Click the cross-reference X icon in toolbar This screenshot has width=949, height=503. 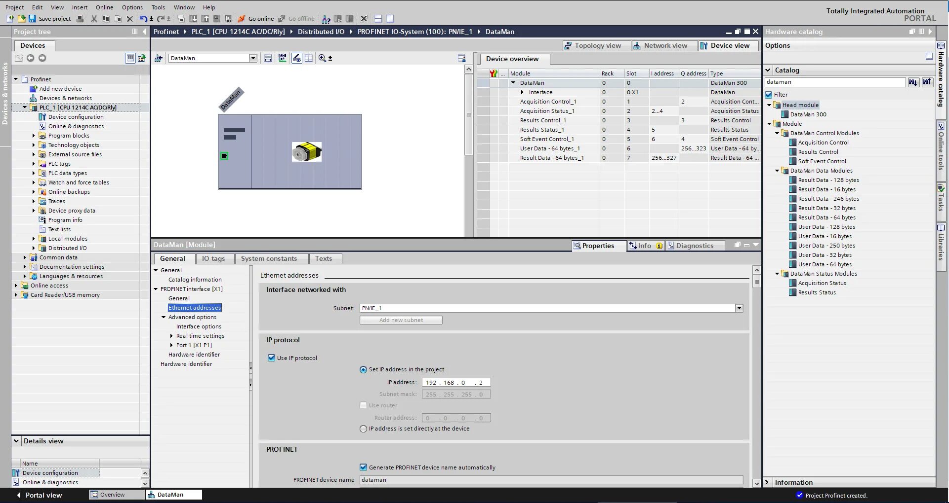364,19
